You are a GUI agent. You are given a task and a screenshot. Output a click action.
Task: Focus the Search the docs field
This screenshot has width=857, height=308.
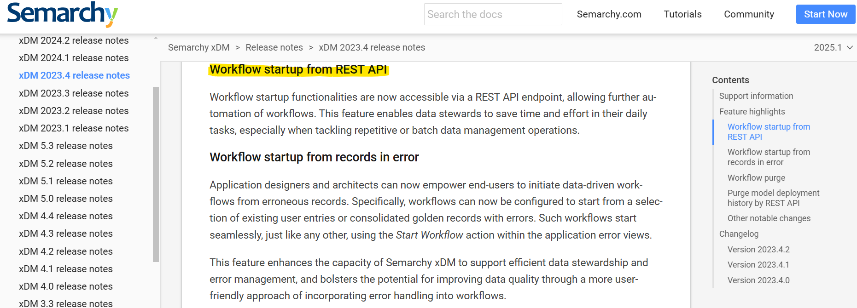pyautogui.click(x=493, y=14)
